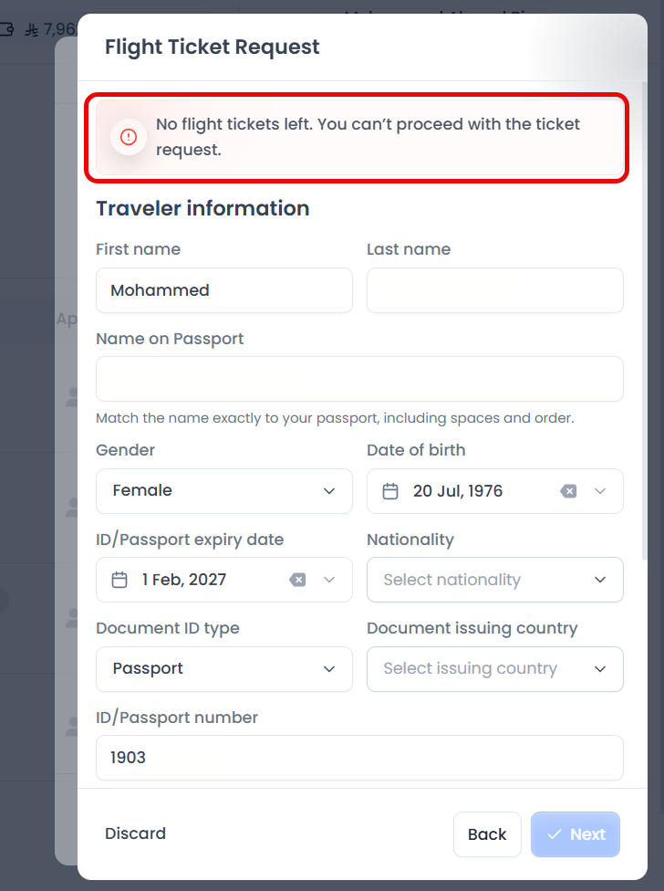
Task: Discard the flight ticket request
Action: (135, 833)
